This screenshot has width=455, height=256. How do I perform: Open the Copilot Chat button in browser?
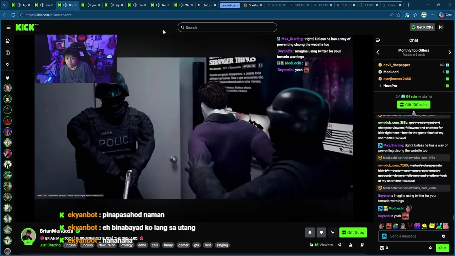(445, 15)
